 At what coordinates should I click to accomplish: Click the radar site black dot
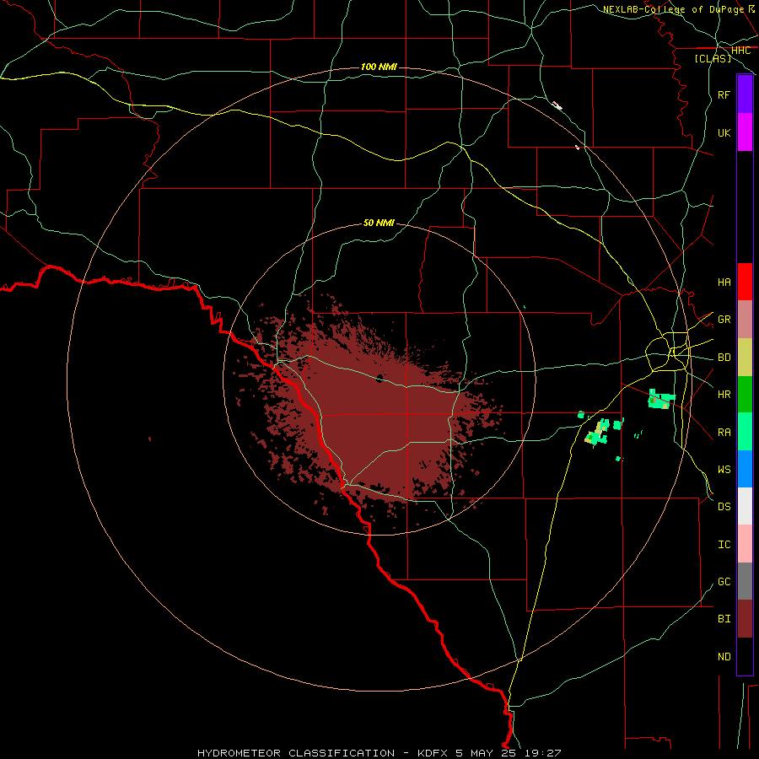[379, 378]
